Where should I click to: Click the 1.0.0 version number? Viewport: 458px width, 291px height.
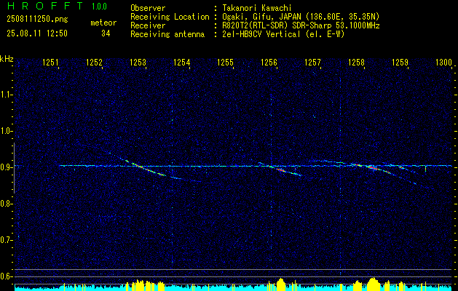click(99, 7)
